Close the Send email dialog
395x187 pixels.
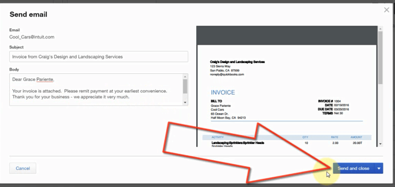pos(387,10)
